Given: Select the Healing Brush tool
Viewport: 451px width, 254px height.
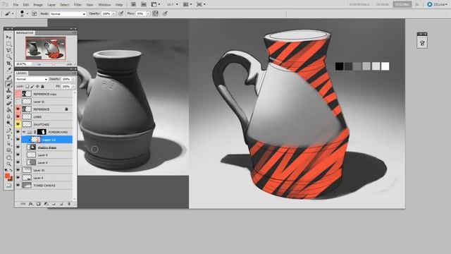Looking at the screenshot, I should 8,77.
